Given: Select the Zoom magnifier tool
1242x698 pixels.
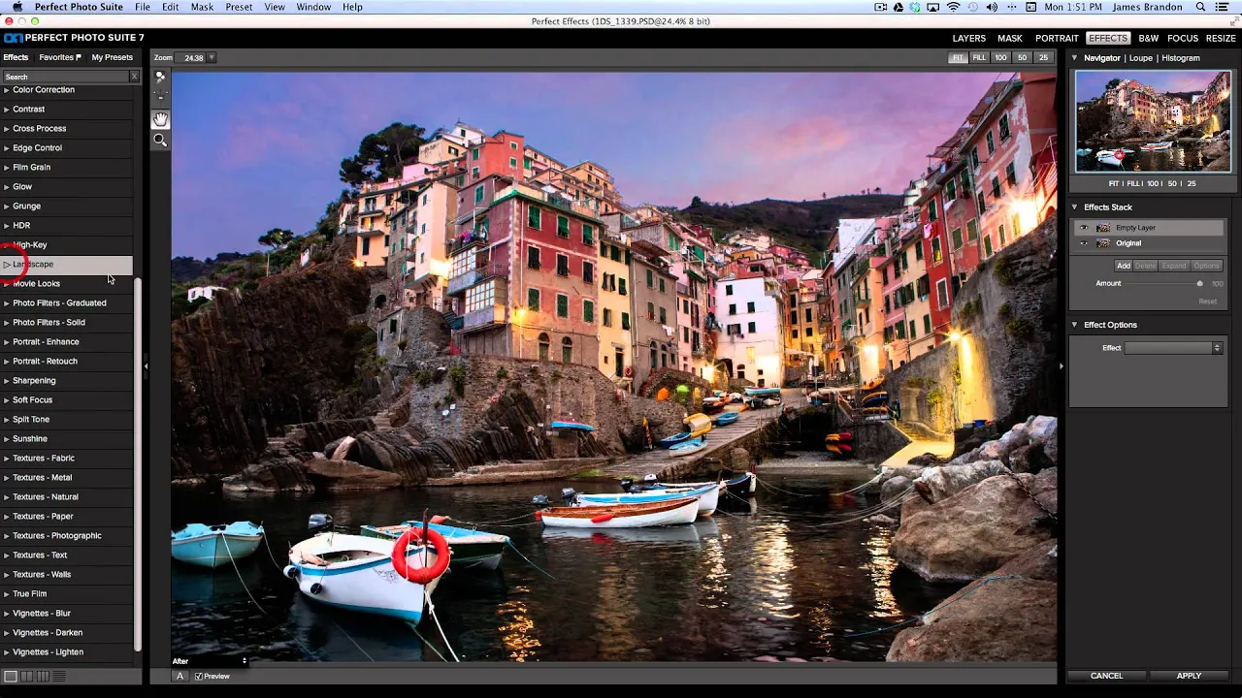Looking at the screenshot, I should (x=160, y=141).
